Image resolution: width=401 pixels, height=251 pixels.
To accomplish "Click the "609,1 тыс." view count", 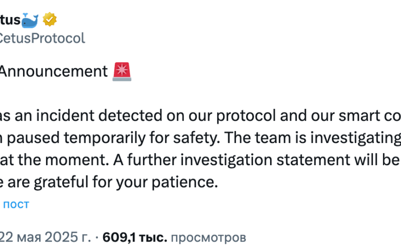I will [135, 237].
